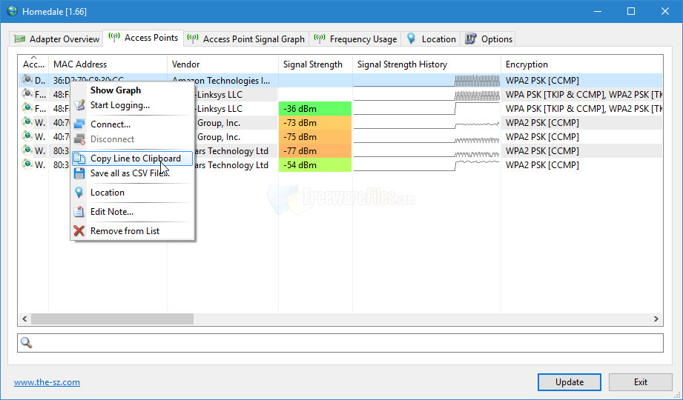Click the access point icon in the -73 dBm row
The height and width of the screenshot is (400, 683).
pyautogui.click(x=27, y=122)
